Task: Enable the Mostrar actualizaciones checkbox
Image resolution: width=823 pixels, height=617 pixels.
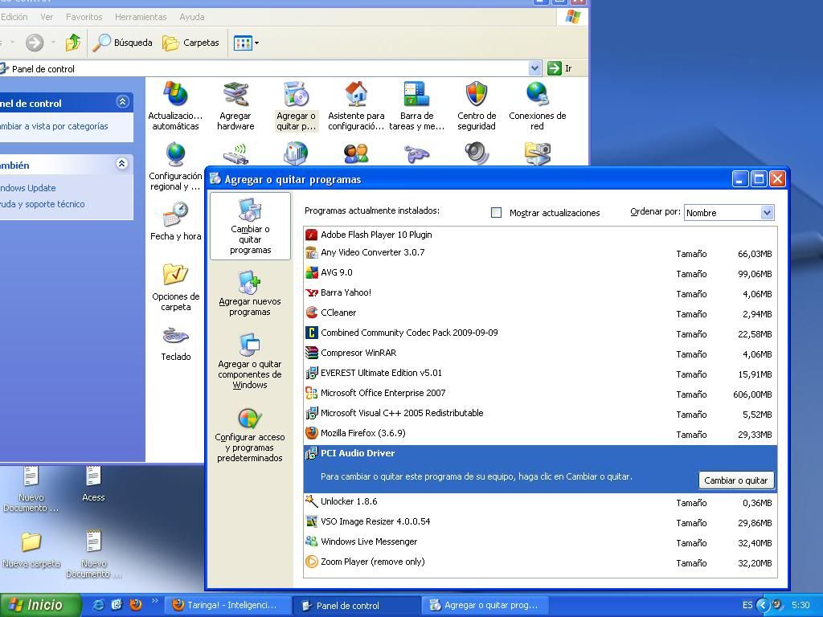Action: pyautogui.click(x=496, y=212)
